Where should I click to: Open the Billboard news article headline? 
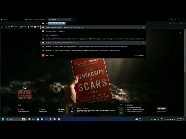[96, 111]
